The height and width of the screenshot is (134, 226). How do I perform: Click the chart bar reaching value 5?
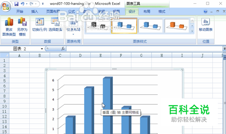coord(89,109)
